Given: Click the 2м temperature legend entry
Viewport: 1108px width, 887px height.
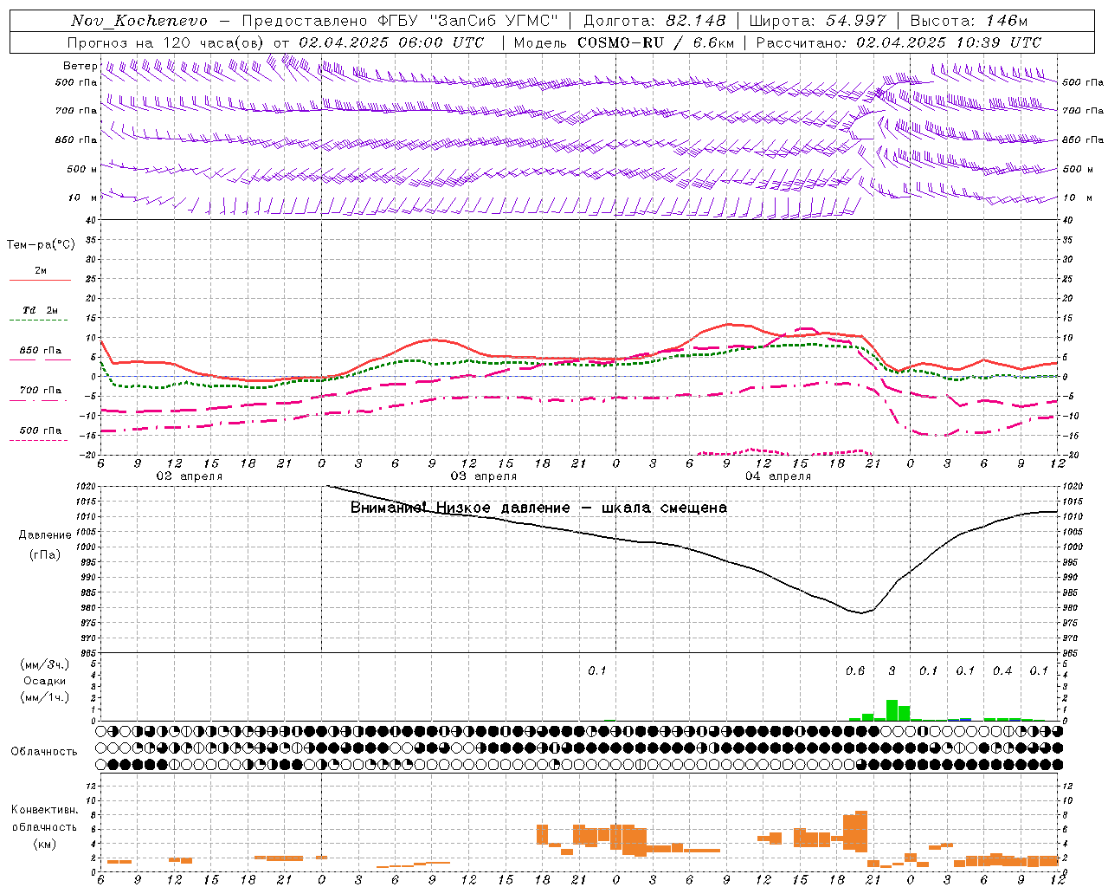Looking at the screenshot, I should point(41,270).
